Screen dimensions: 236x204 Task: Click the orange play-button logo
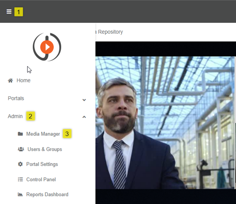coord(47,47)
